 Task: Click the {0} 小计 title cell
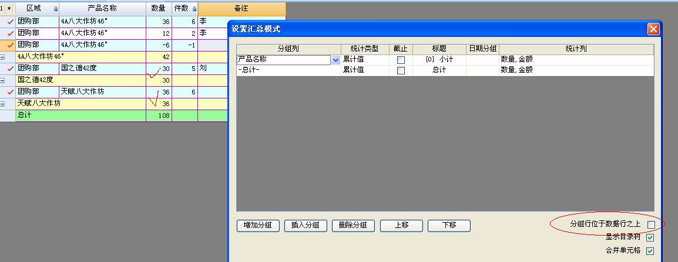click(439, 60)
